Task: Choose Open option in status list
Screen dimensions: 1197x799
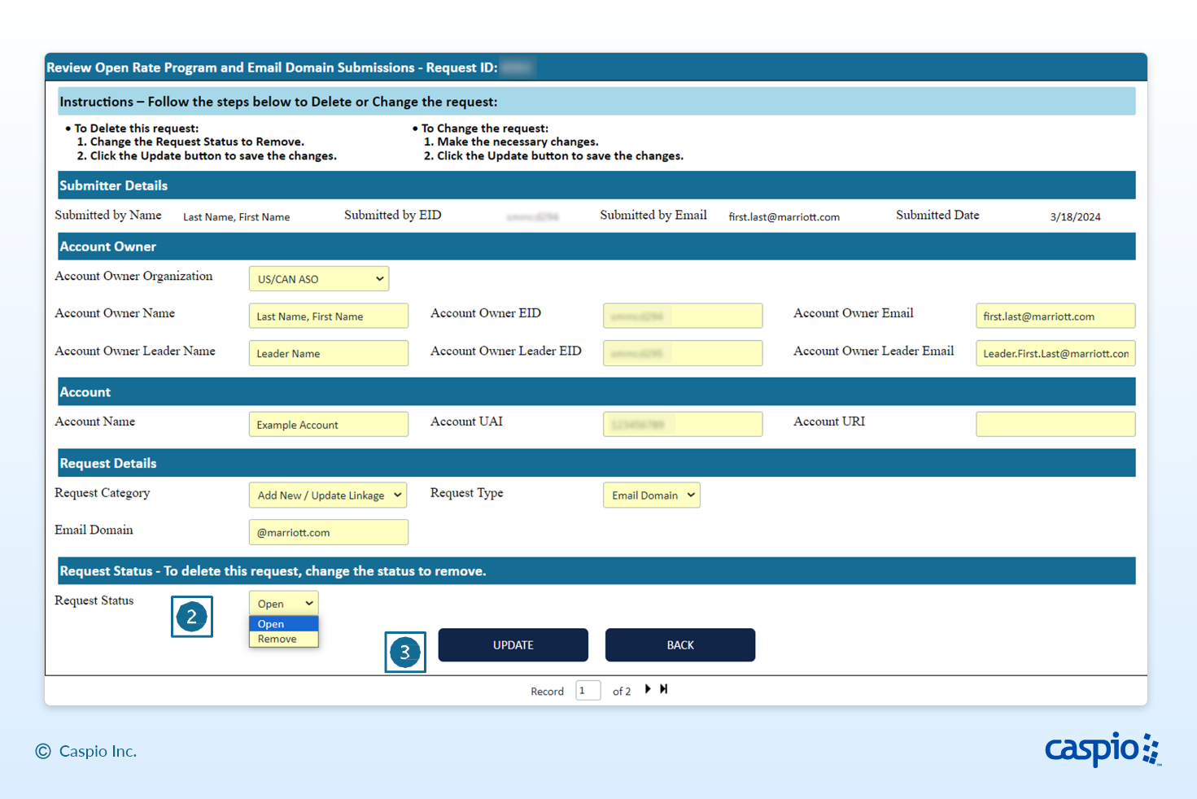Action: (272, 624)
